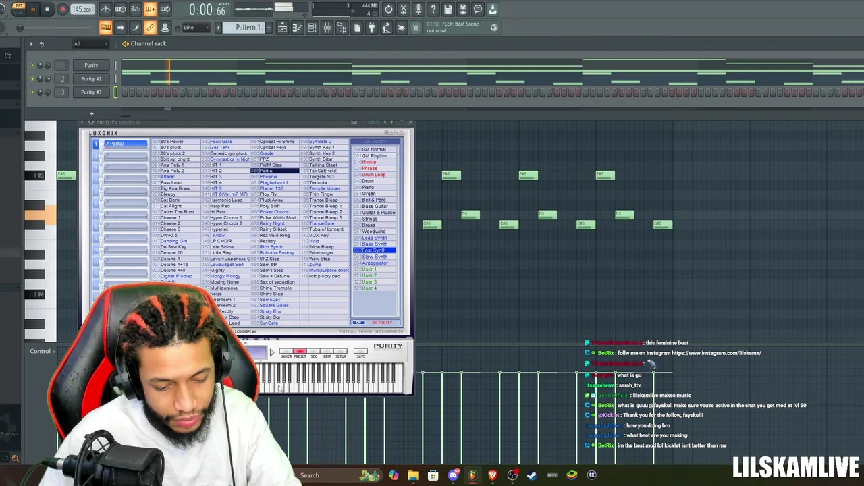The height and width of the screenshot is (486, 864).
Task: Open help question mark icon
Action: tap(433, 9)
